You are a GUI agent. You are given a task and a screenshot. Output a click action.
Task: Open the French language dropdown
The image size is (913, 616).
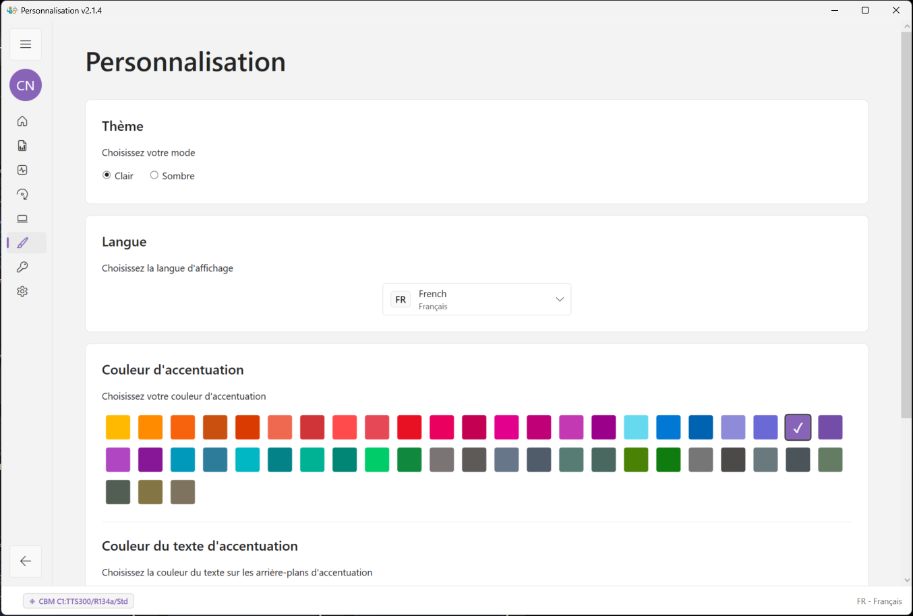pyautogui.click(x=477, y=299)
